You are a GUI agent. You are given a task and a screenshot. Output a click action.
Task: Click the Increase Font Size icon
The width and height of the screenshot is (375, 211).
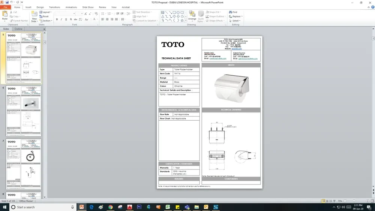point(85,13)
